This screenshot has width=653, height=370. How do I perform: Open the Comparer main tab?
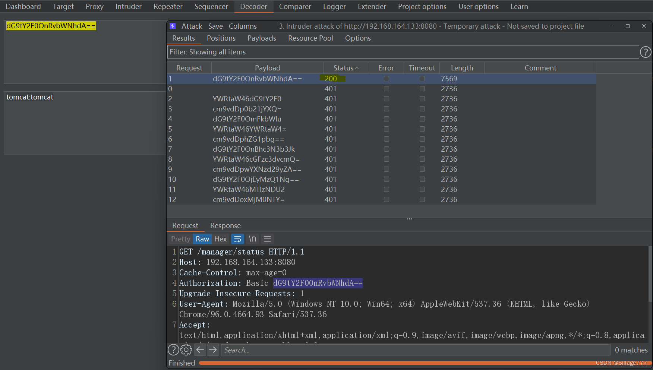pyautogui.click(x=295, y=6)
